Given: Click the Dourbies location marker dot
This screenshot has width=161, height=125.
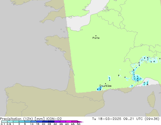Looking at the screenshot, I should (105, 84).
